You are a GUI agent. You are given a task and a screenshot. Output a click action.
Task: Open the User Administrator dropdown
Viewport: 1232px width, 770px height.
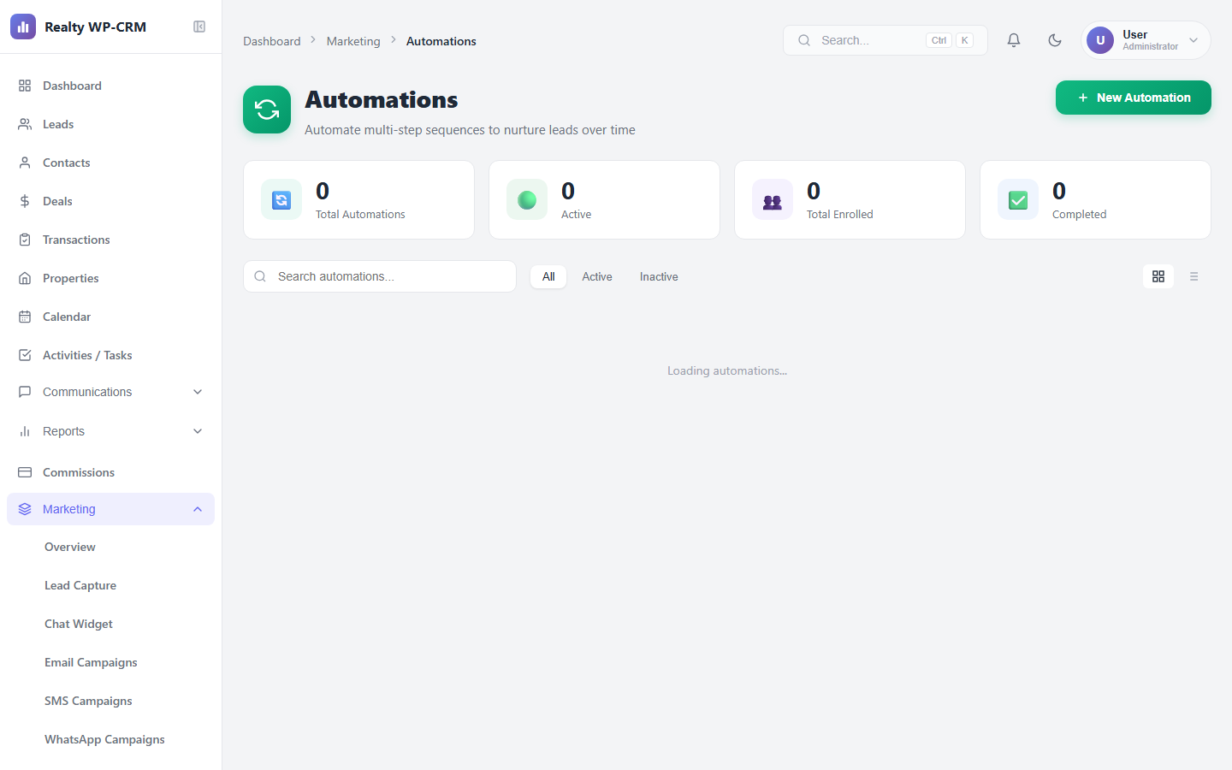click(x=1146, y=40)
